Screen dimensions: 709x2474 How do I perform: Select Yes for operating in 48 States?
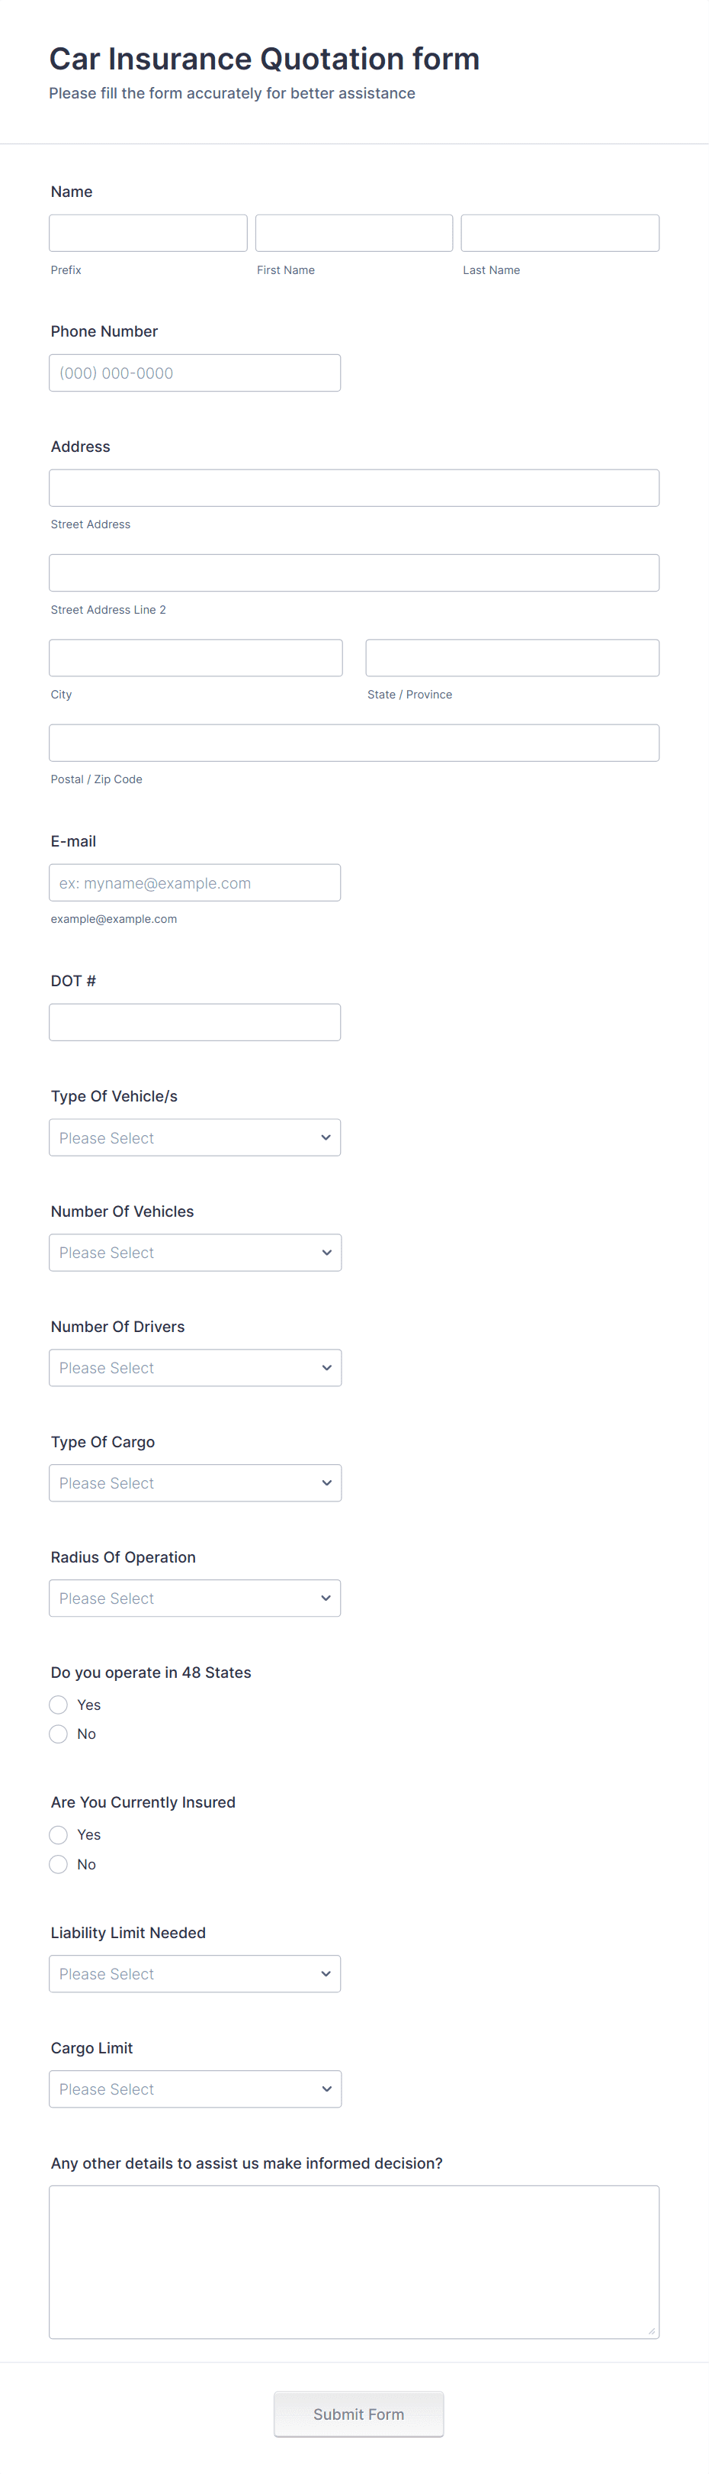coord(58,1705)
